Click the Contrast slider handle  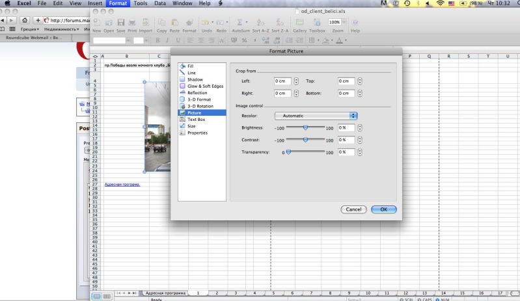coord(306,139)
